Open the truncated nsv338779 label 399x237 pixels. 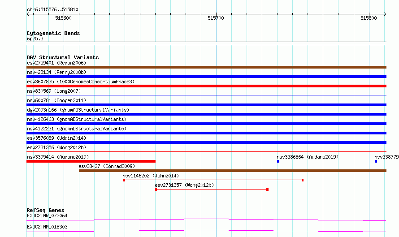pyautogui.click(x=386, y=157)
